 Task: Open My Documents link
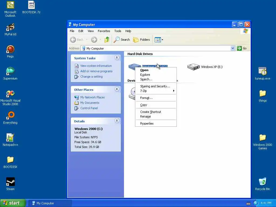point(90,103)
